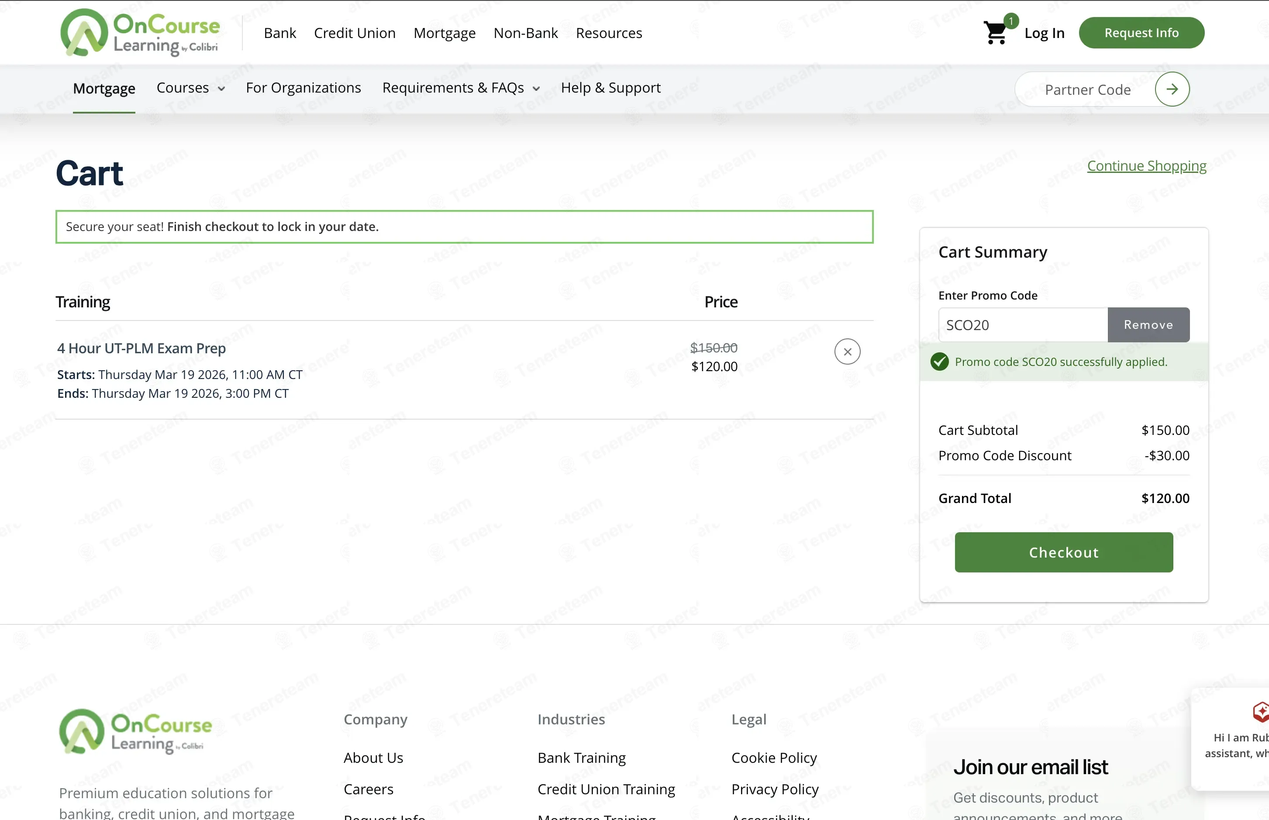Open Credit Union Training footer link
Screen dimensions: 1269x820
[x=606, y=789]
